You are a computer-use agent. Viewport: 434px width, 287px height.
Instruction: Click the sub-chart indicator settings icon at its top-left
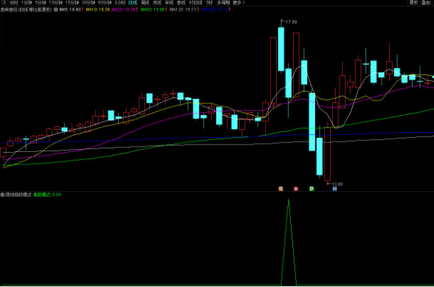pos(2,195)
